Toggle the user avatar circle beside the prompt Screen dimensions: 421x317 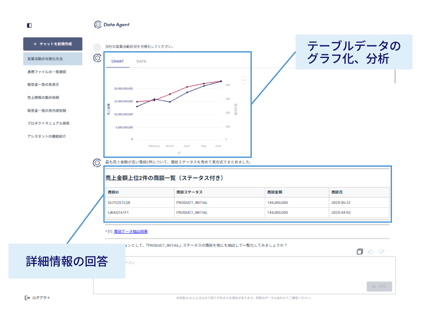point(97,47)
